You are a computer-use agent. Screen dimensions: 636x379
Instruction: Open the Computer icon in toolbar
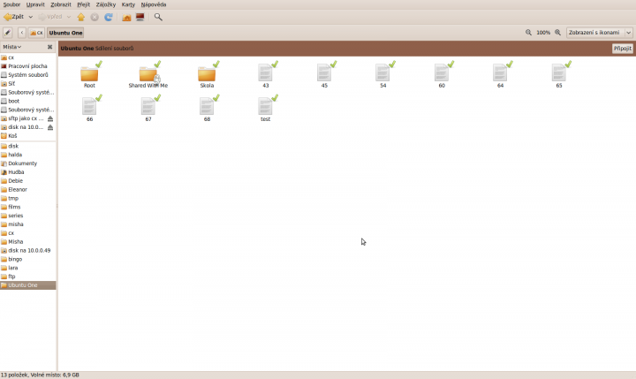[x=140, y=17]
